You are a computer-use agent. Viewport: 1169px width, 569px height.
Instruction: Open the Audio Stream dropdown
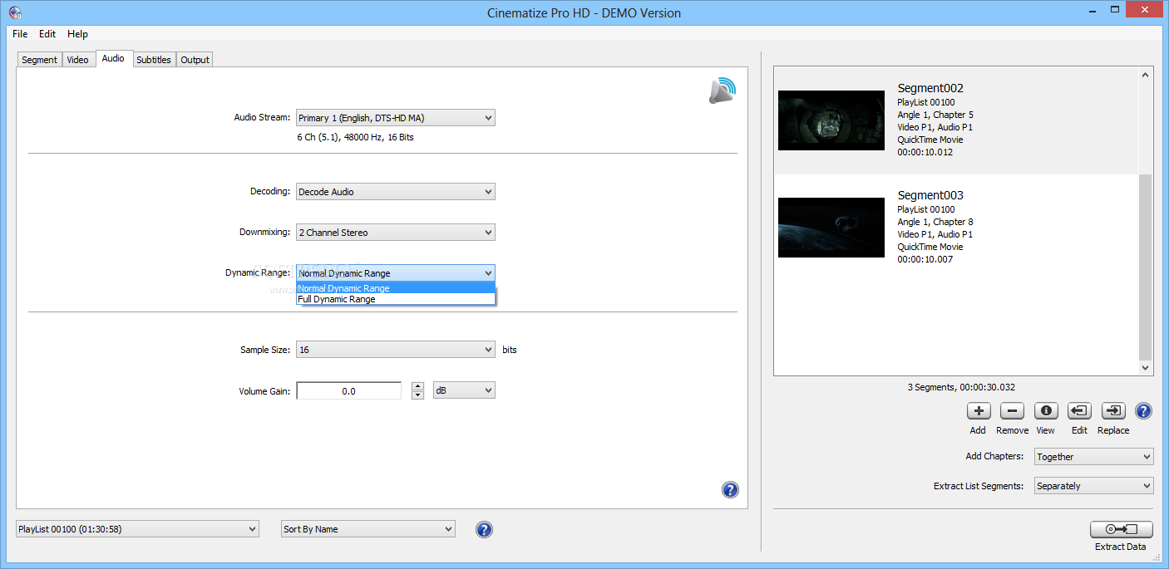coord(396,118)
